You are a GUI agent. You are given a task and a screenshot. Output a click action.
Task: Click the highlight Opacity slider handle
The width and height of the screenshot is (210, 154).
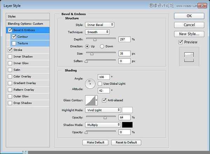105,117
